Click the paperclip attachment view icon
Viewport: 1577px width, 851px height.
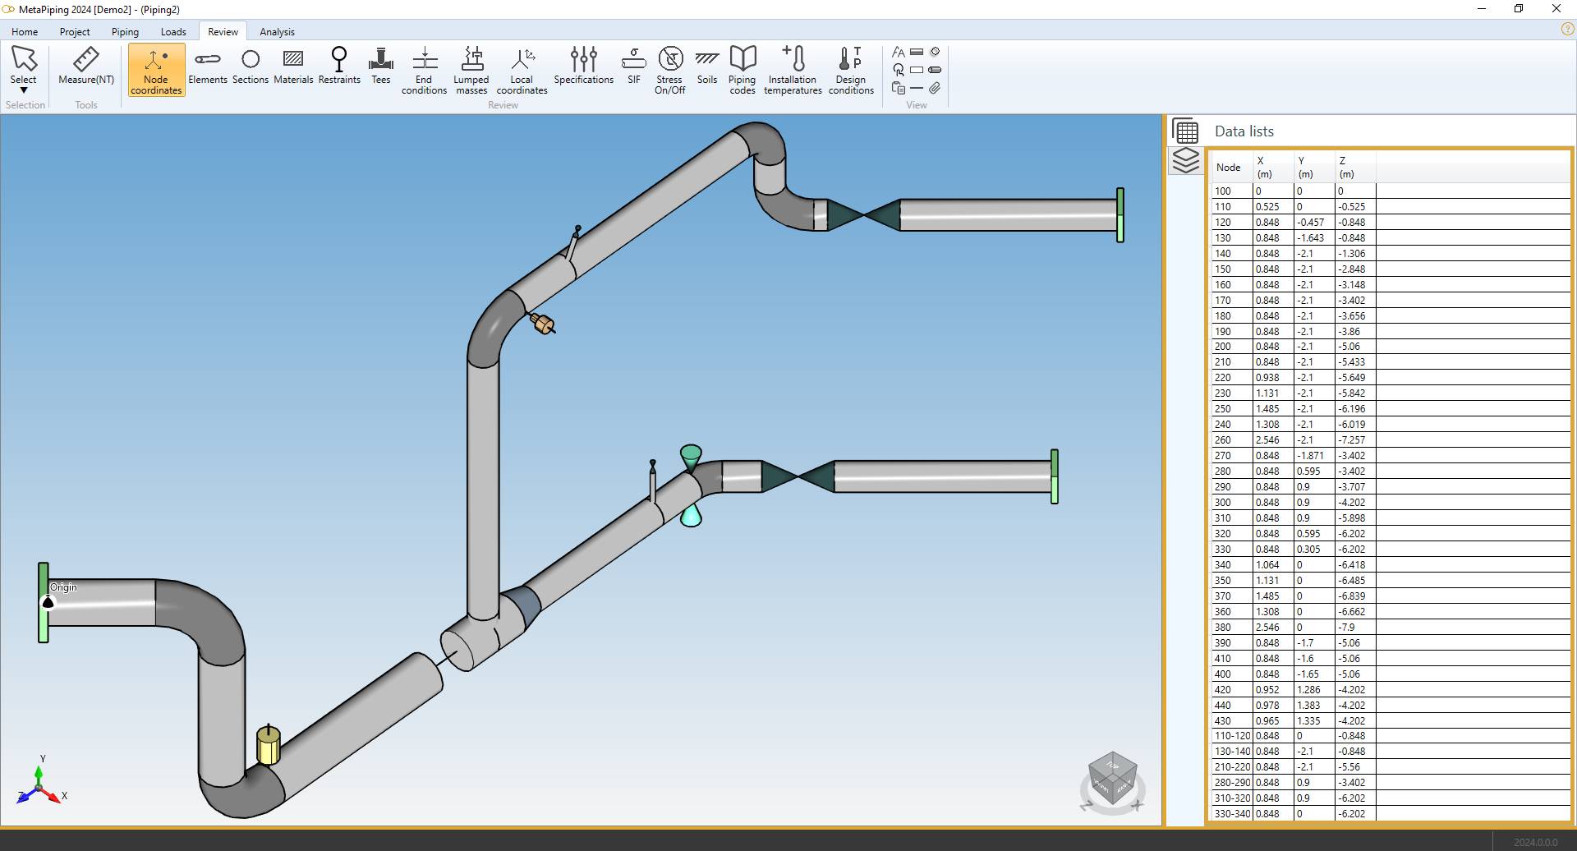[935, 88]
